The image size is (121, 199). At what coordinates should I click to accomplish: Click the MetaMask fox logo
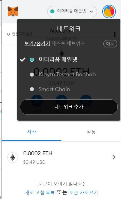13,11
